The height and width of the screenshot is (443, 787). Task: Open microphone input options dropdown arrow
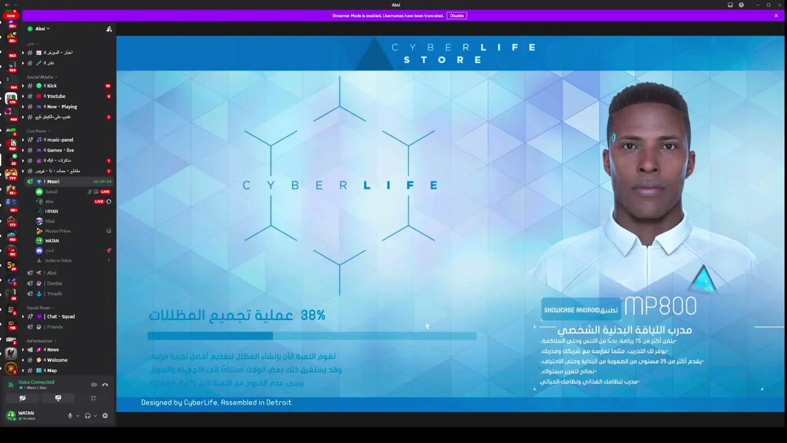(x=77, y=416)
